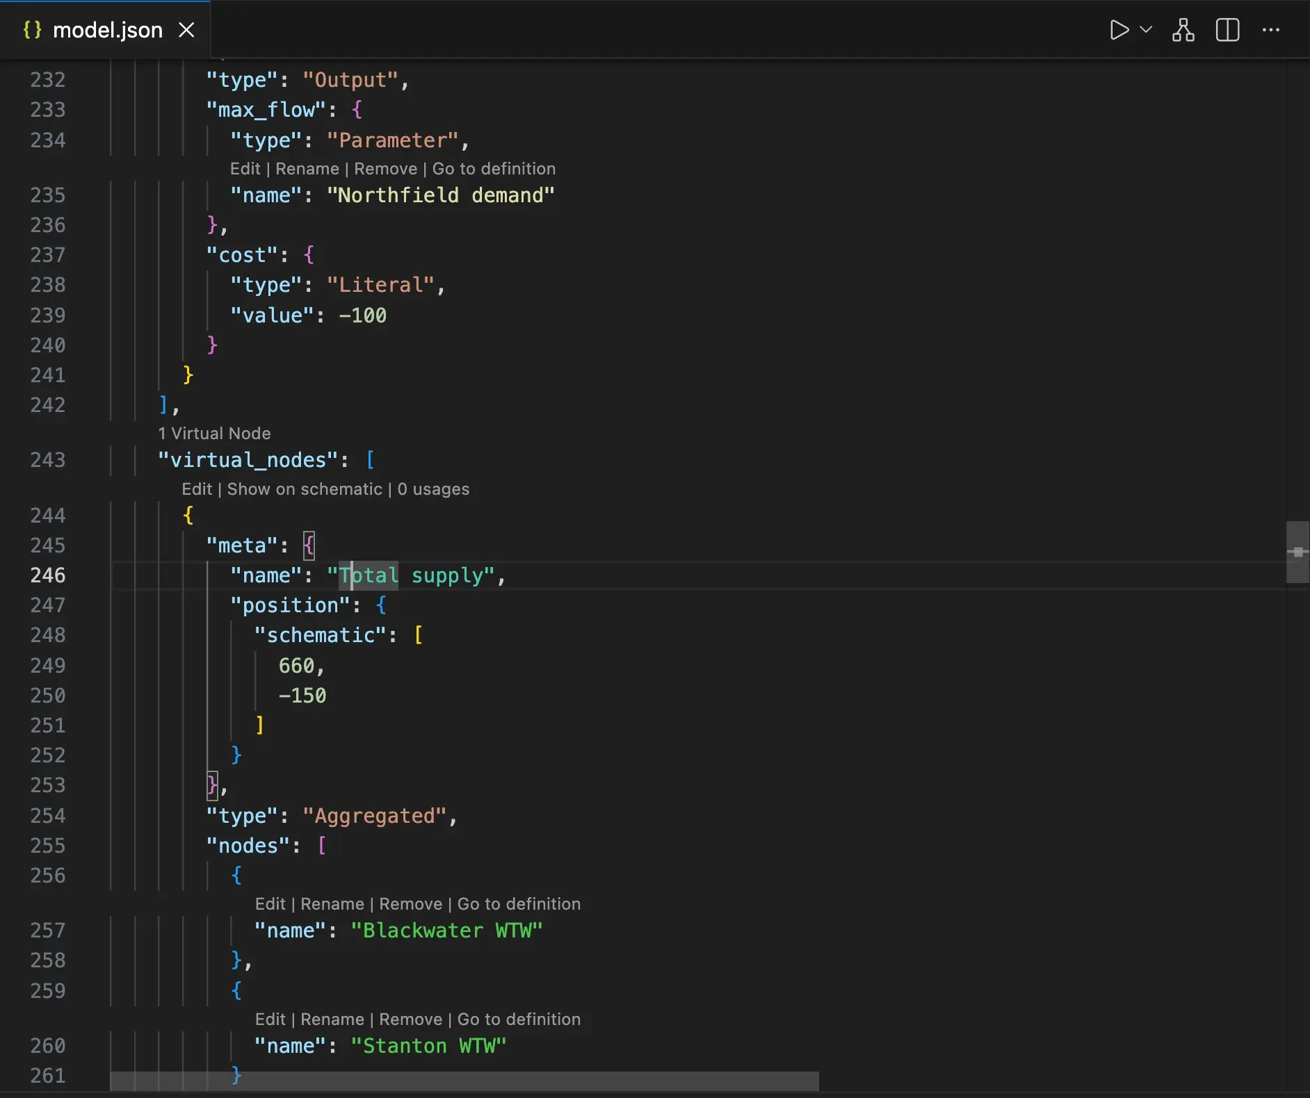Click the "Output" type value

[x=350, y=80]
